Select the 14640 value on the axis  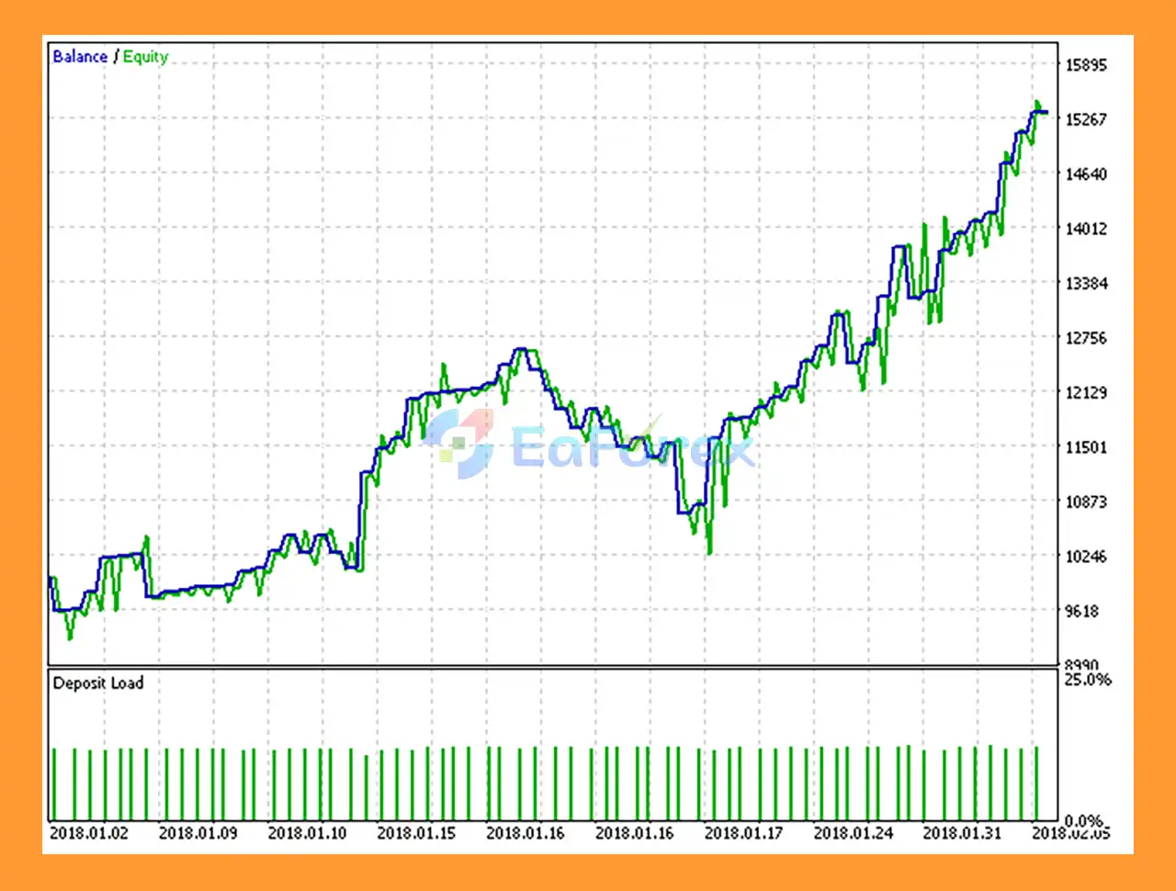pos(1085,175)
